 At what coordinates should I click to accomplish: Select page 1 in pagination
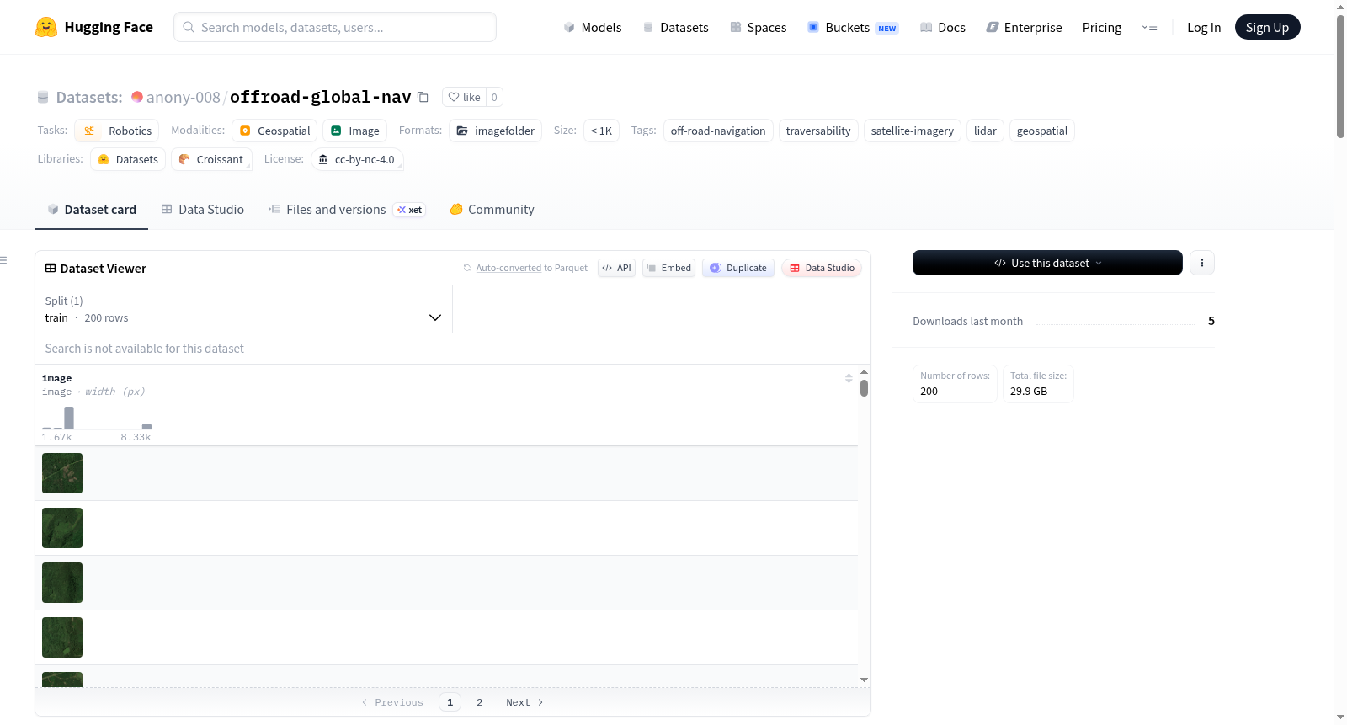coord(450,702)
